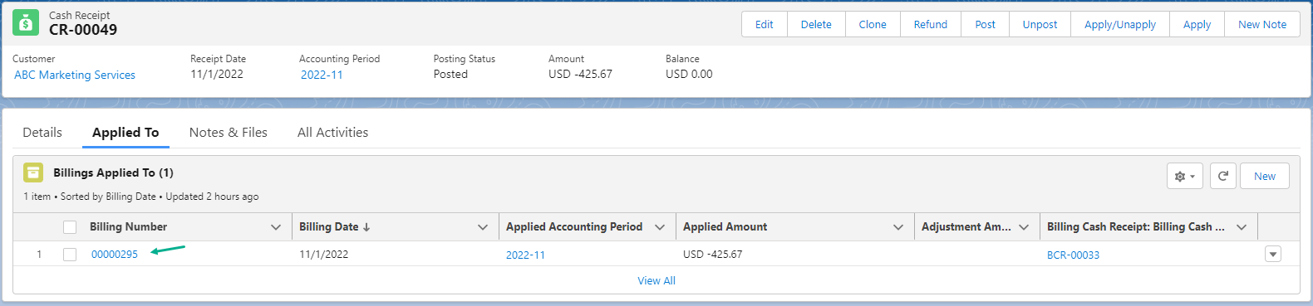Open billing cash receipt BCR-00033
The width and height of the screenshot is (1313, 306).
coord(1073,255)
